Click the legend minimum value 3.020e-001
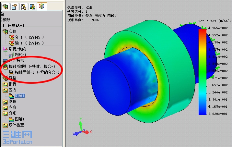The image size is (232, 147). 218,114
